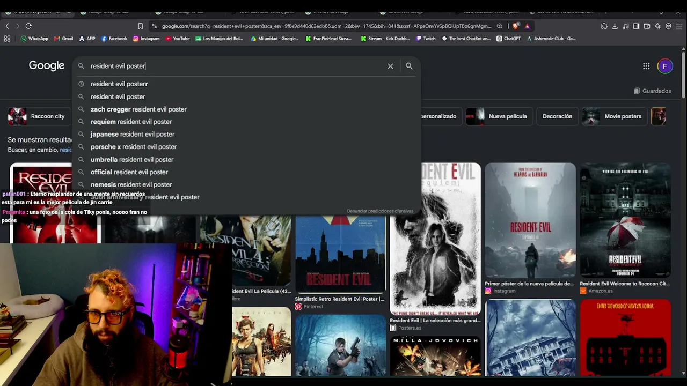Open the Google apps grid
This screenshot has width=687, height=386.
tap(646, 66)
